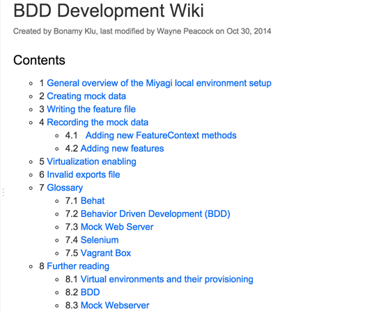The height and width of the screenshot is (311, 383).
Task: Navigate to Virtualization enabling section
Action: (x=91, y=162)
